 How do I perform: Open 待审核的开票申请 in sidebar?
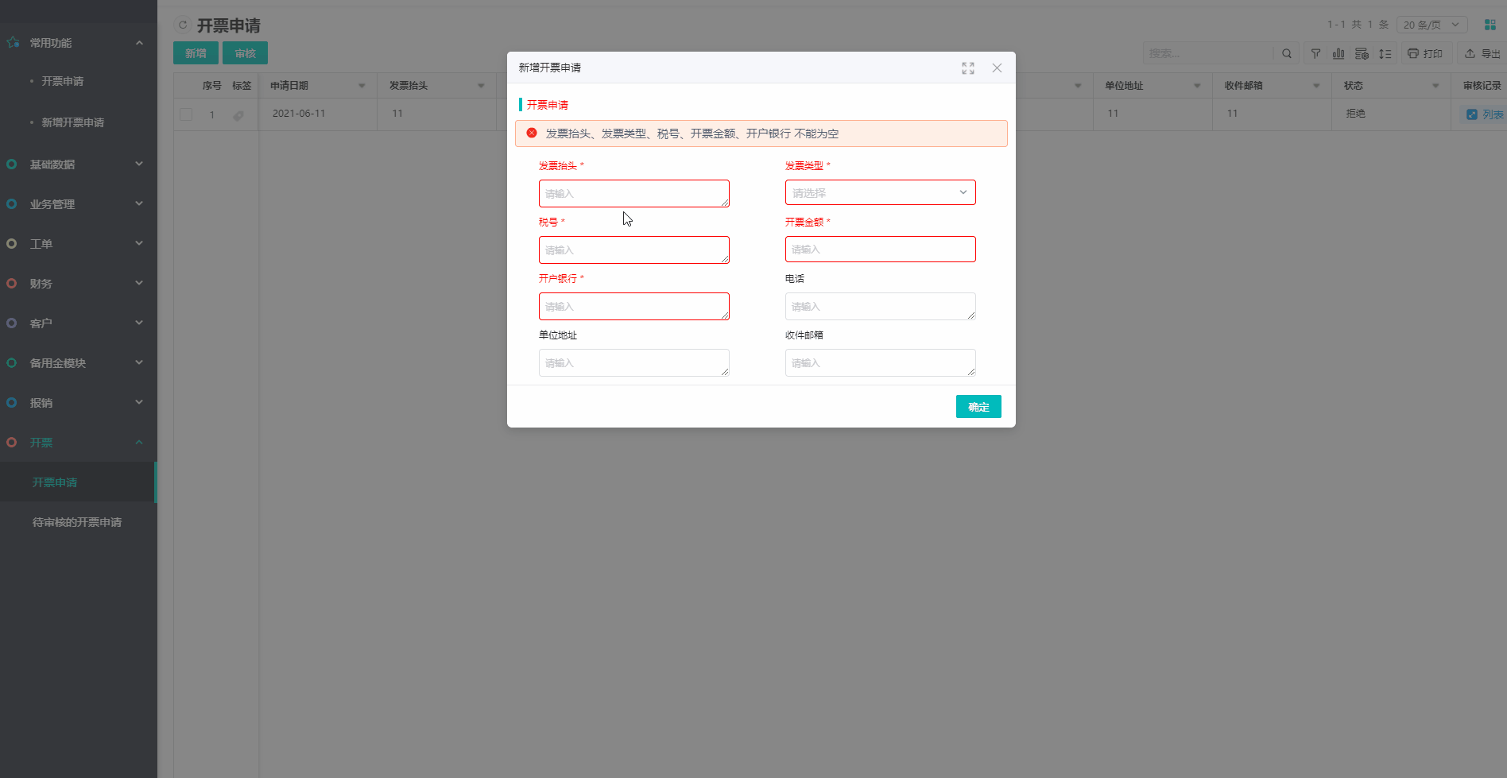77,522
